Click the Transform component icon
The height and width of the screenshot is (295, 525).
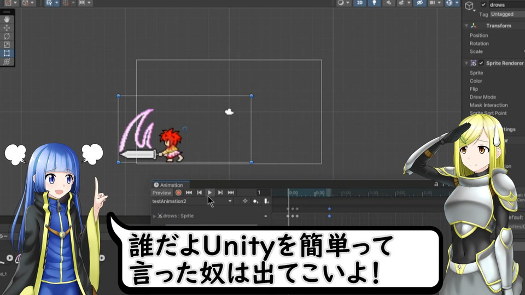pyautogui.click(x=474, y=26)
